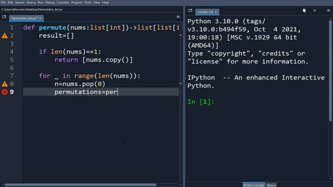Click 'return [nums.copy()]' on line 5

coord(94,60)
